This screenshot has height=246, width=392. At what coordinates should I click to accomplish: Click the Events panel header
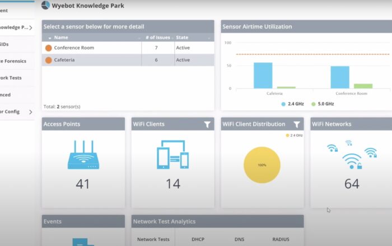tap(83, 221)
